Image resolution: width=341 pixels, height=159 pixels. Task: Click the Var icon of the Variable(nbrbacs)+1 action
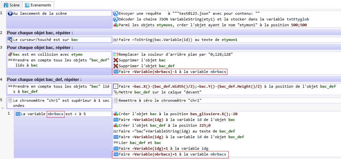116,155
